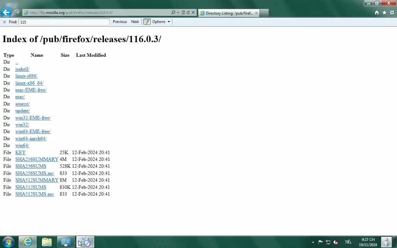Show hidden tray icons arrow
Viewport: 397px width, 248px height.
tap(313, 242)
